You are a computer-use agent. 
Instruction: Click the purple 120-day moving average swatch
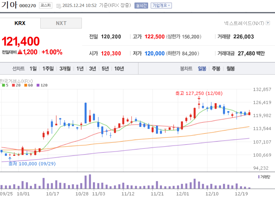[38, 85]
